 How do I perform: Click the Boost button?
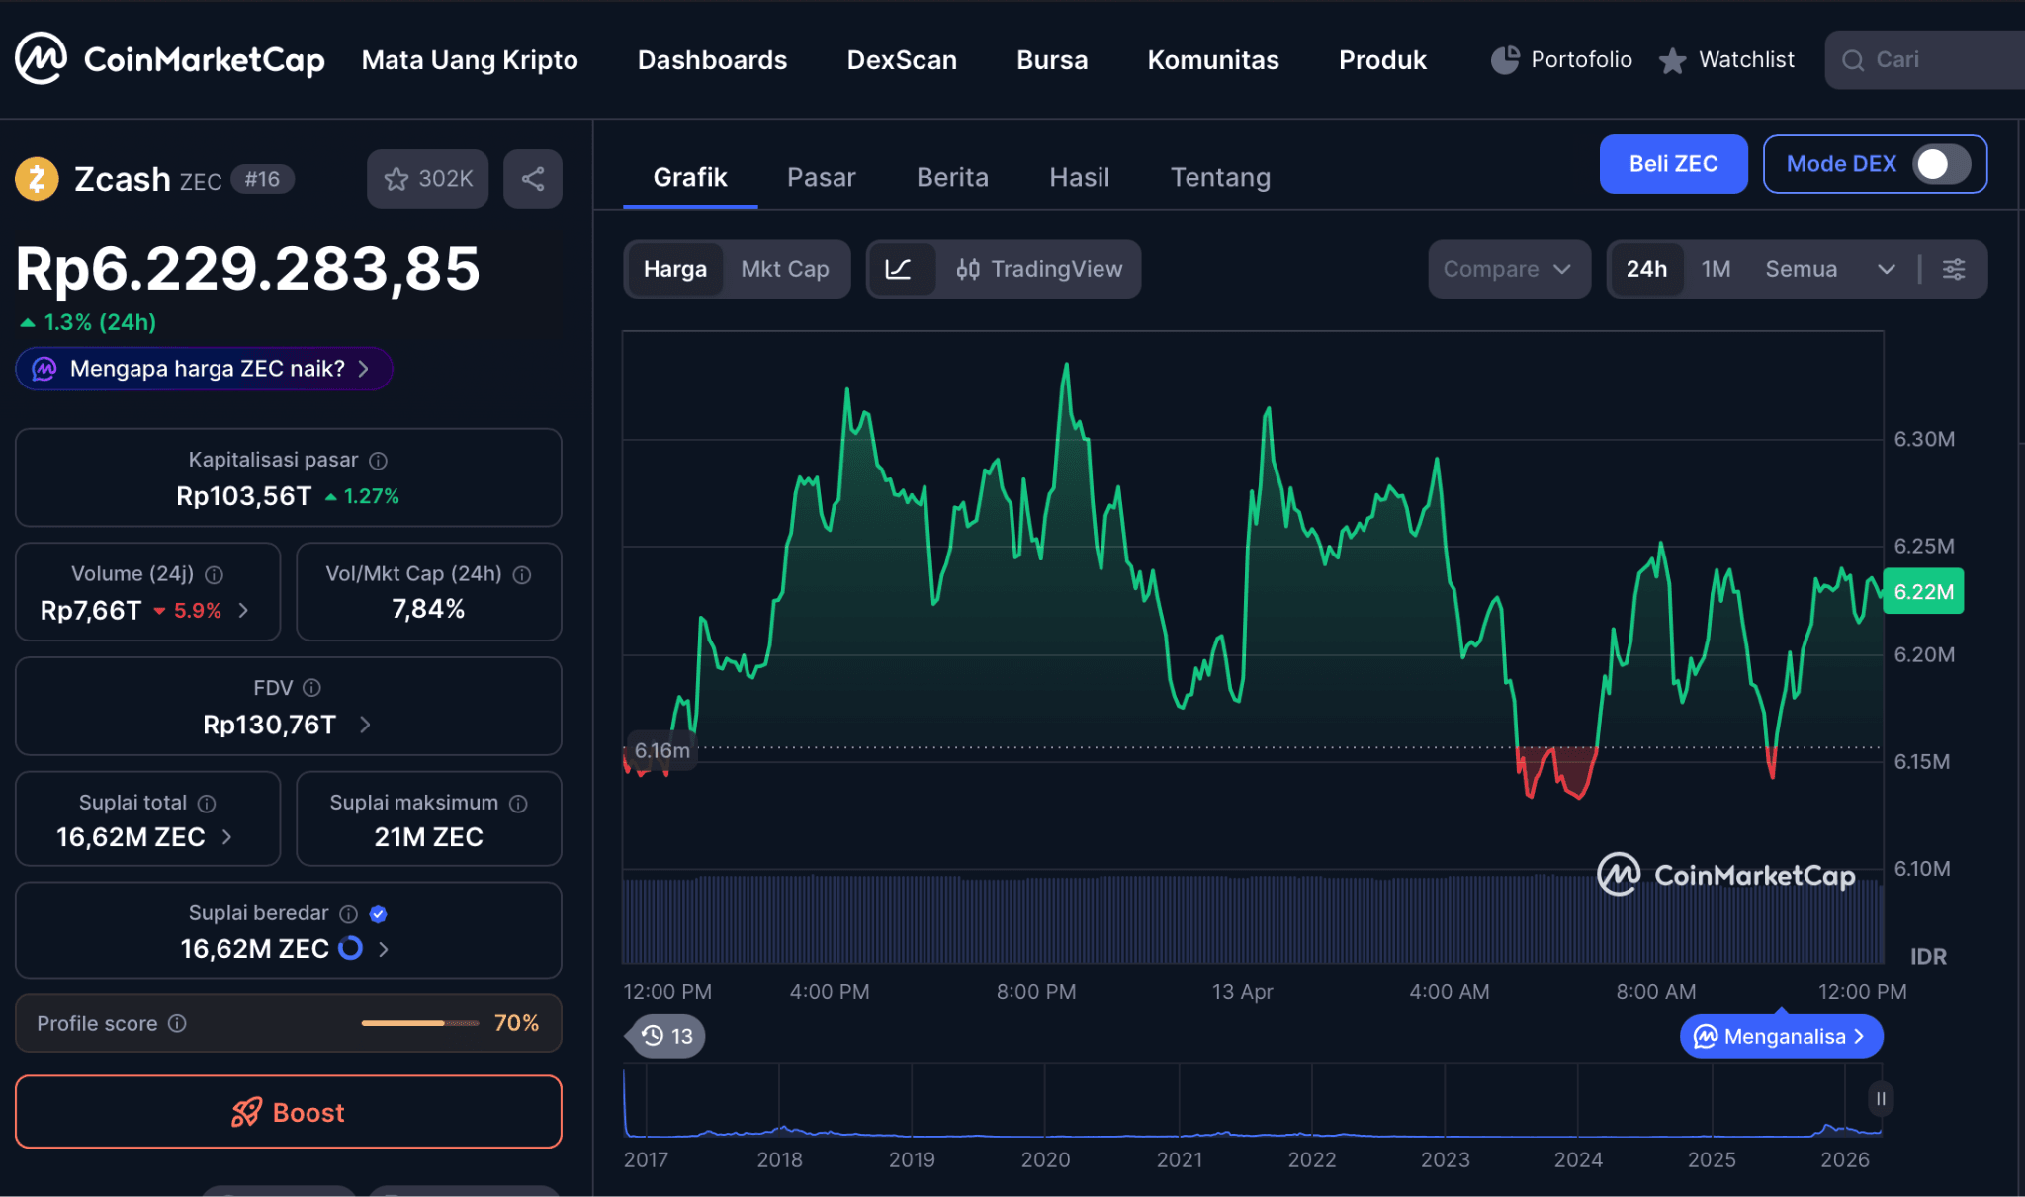point(288,1112)
